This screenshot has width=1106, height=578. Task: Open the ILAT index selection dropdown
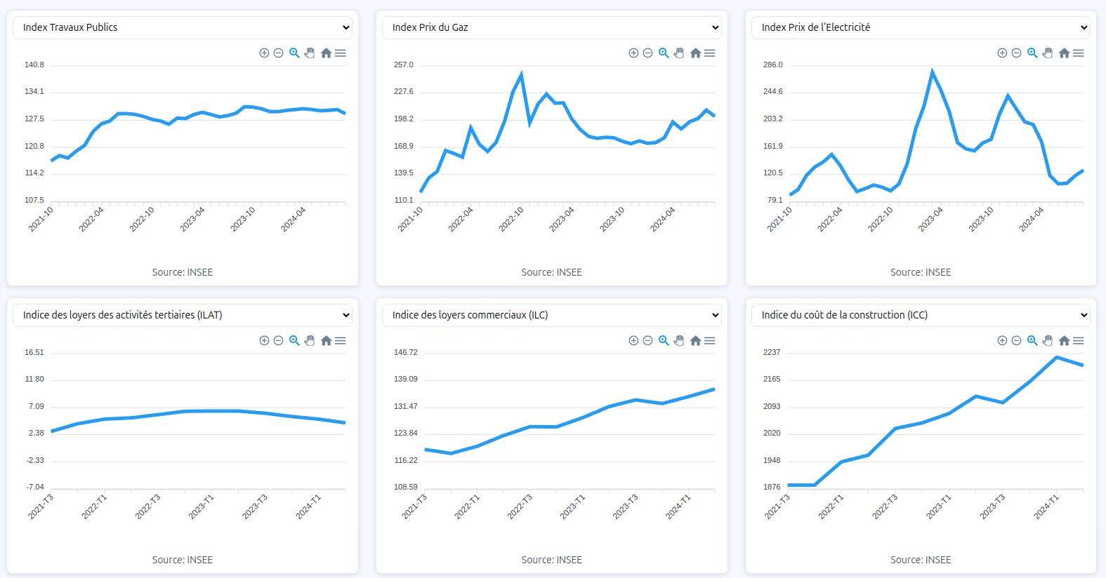183,315
